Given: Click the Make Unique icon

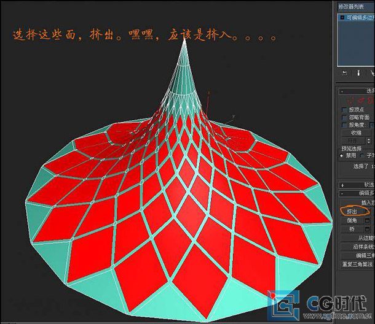Looking at the screenshot, I should (x=372, y=73).
